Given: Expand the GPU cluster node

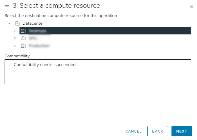Looking at the screenshot, I should pyautogui.click(x=15, y=38).
